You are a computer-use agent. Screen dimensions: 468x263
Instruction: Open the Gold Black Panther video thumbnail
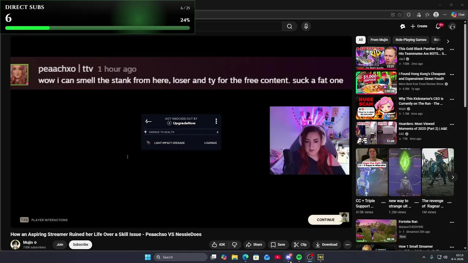(x=376, y=58)
